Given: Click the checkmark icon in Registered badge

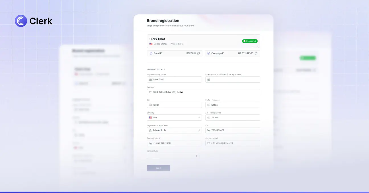Looking at the screenshot, I should pos(244,41).
